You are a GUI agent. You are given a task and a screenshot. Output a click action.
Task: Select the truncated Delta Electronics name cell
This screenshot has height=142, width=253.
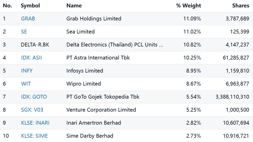[x=115, y=45]
